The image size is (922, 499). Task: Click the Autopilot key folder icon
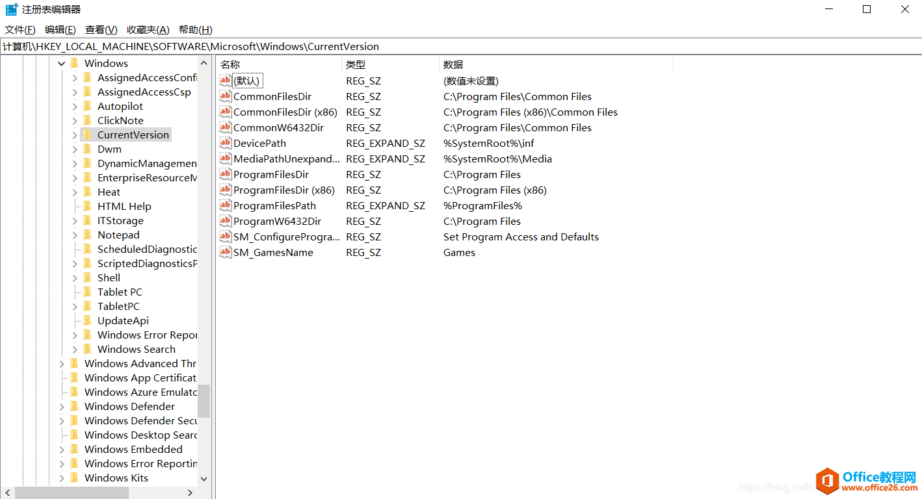click(x=87, y=106)
